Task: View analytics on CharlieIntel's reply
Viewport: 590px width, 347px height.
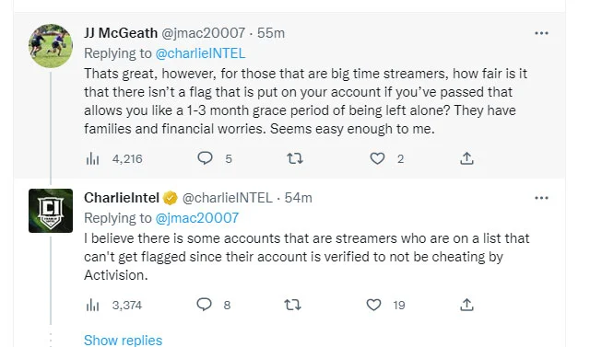Action: pyautogui.click(x=92, y=305)
